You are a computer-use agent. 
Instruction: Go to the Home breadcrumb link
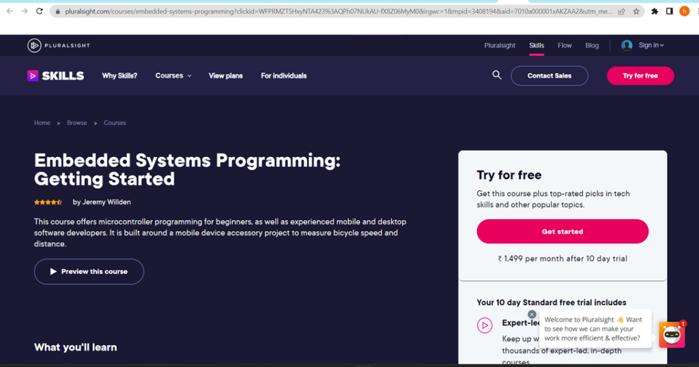pyautogui.click(x=42, y=123)
